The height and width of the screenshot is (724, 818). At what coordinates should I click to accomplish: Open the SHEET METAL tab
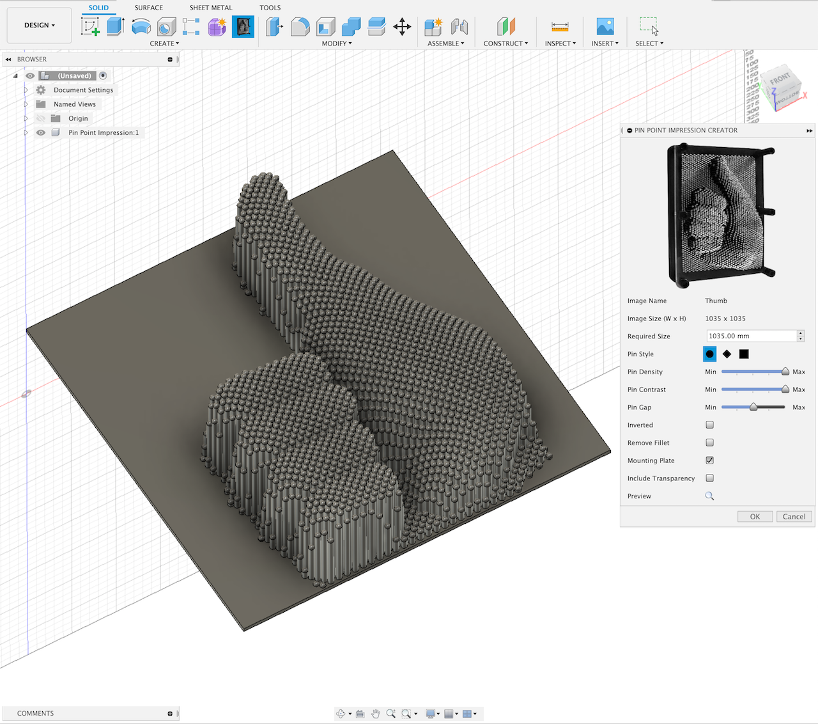tap(211, 8)
